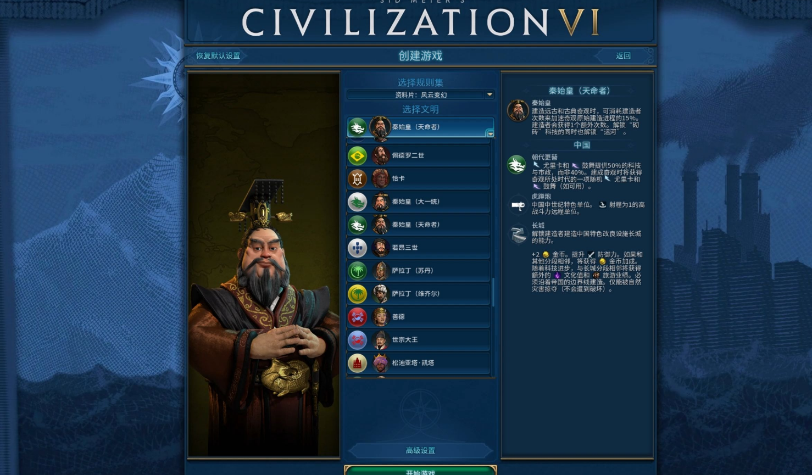Choose 善德 in the civilization list
812x475 pixels.
(x=419, y=317)
